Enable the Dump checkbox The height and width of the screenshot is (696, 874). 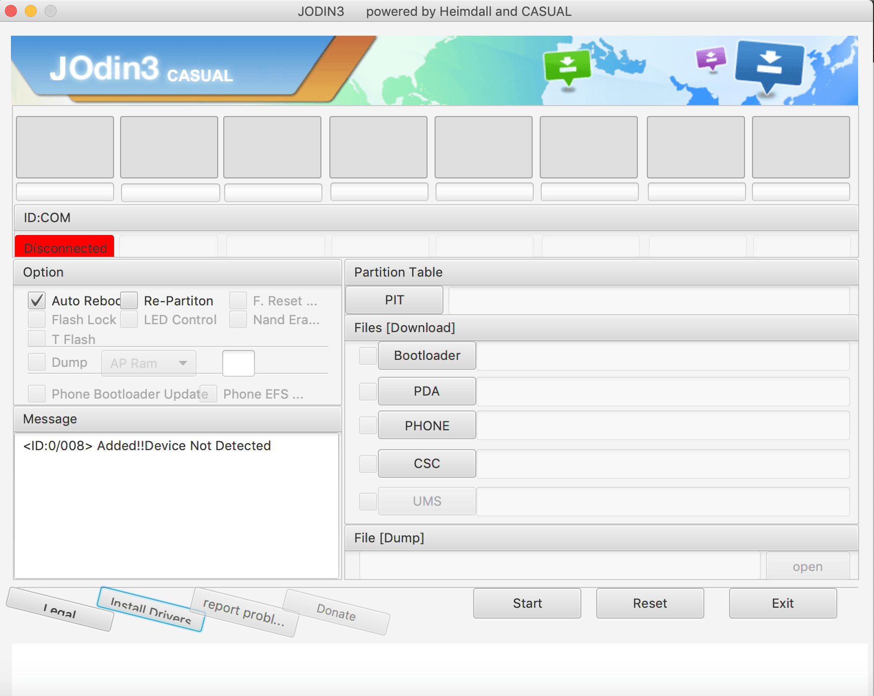point(37,362)
